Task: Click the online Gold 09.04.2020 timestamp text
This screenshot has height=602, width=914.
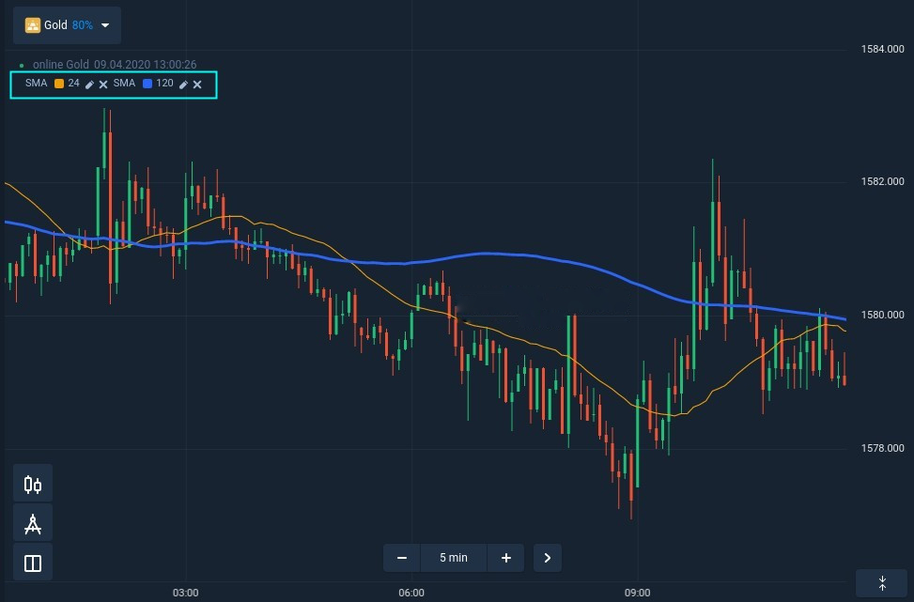Action: (115, 65)
